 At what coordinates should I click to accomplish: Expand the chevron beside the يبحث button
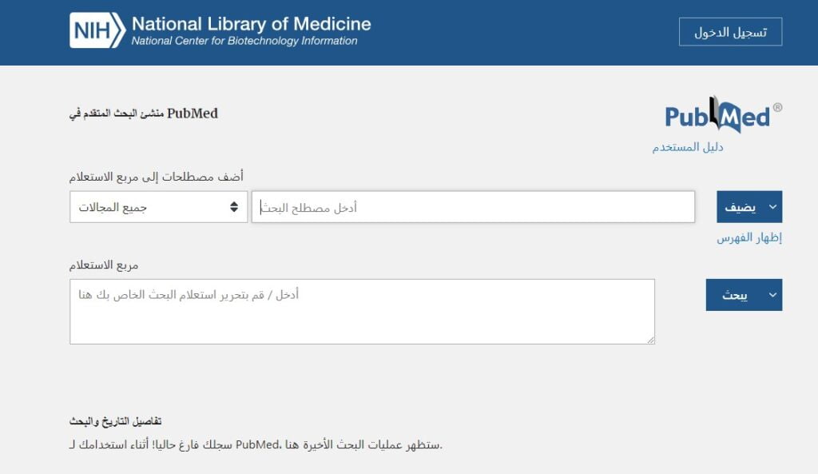tap(772, 295)
